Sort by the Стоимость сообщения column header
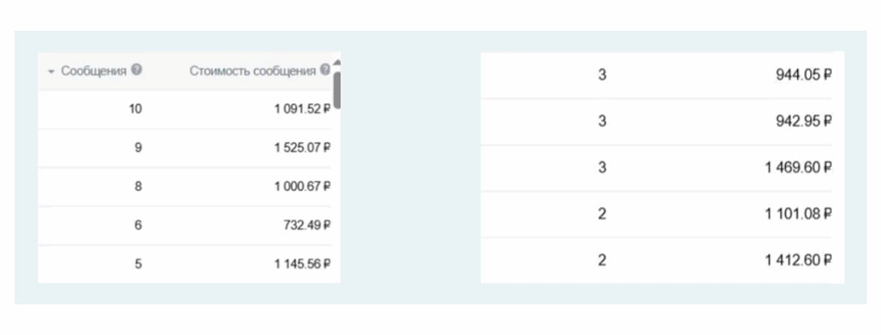This screenshot has width=881, height=335. point(253,71)
